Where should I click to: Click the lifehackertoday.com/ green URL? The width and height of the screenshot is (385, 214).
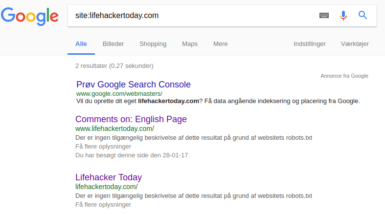tap(106, 187)
